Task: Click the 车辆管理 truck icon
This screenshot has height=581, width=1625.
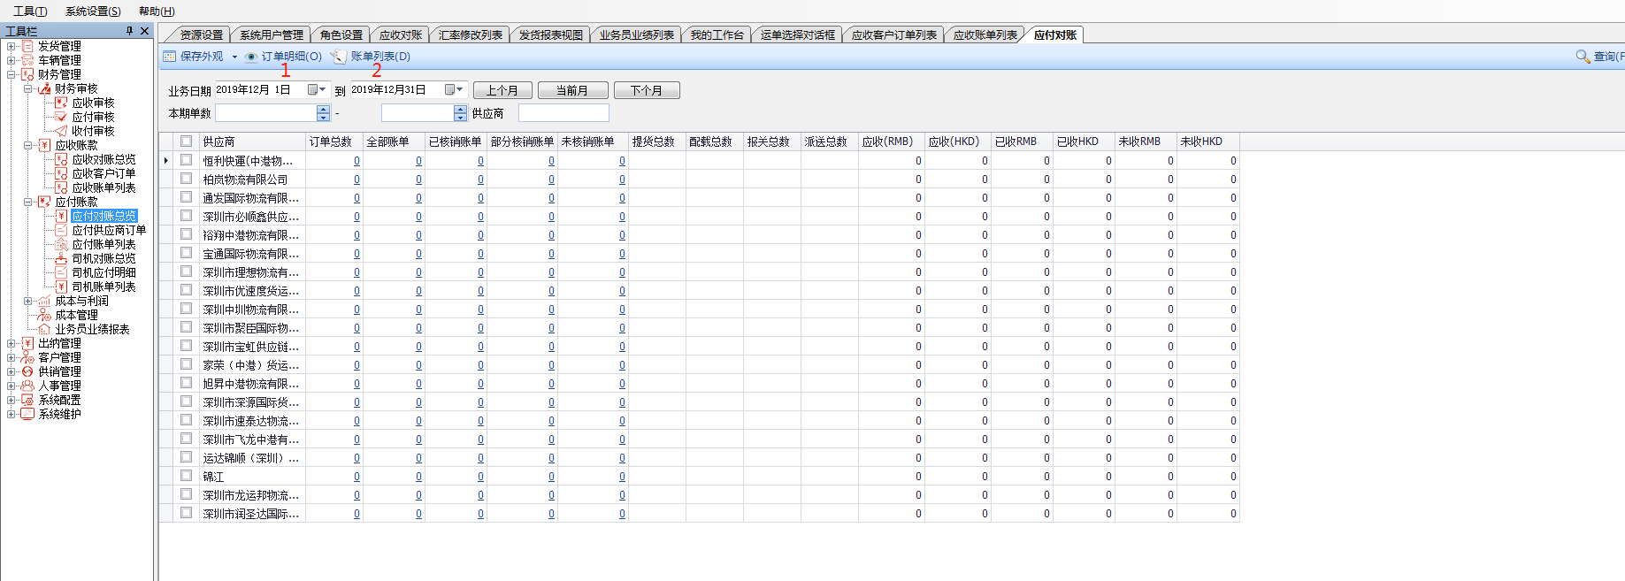Action: coord(27,60)
